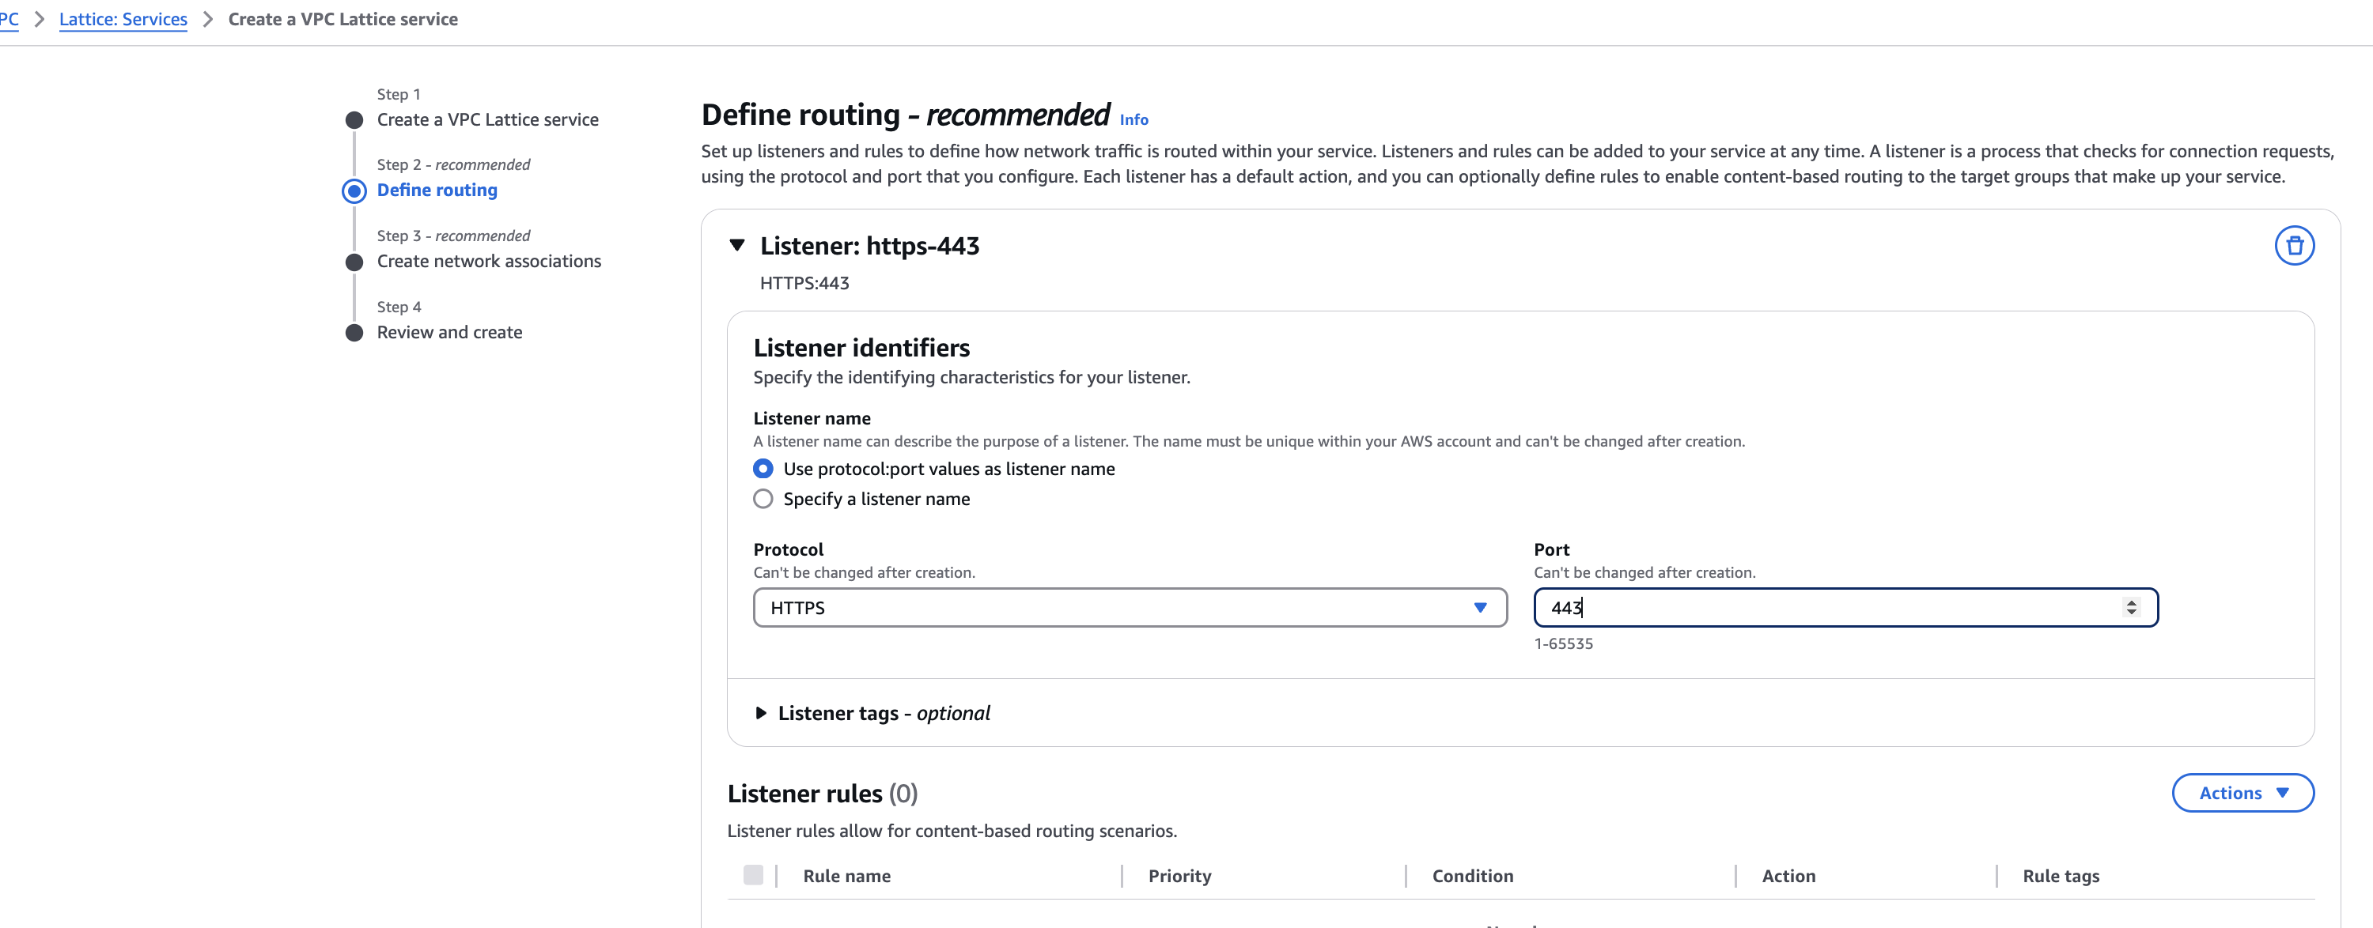
Task: Expand Listener tags optional section
Action: (x=761, y=712)
